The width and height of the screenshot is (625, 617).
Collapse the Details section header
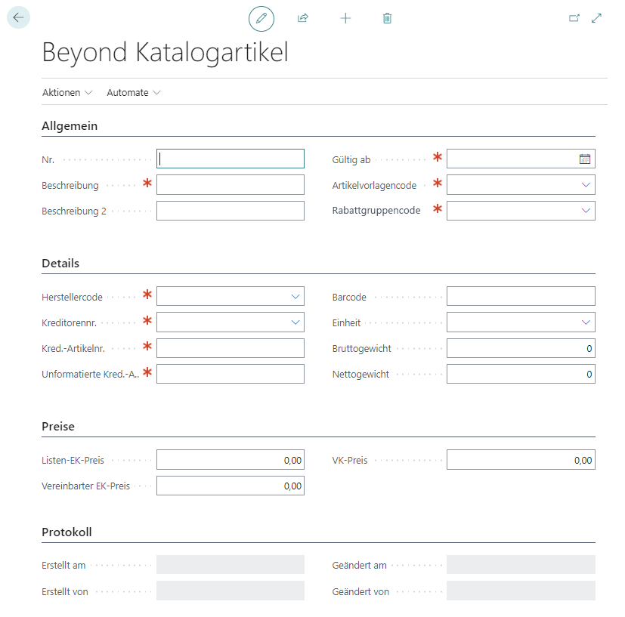coord(60,264)
